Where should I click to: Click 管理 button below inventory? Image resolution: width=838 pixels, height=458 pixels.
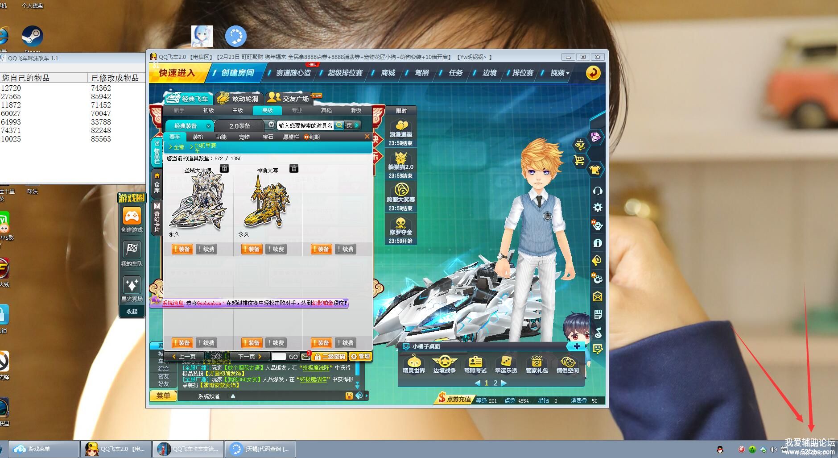click(x=360, y=356)
